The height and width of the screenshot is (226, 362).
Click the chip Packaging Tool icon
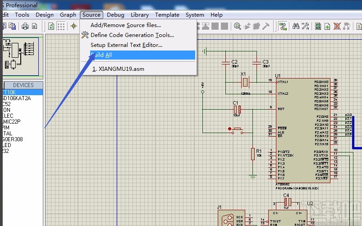tap(257, 26)
